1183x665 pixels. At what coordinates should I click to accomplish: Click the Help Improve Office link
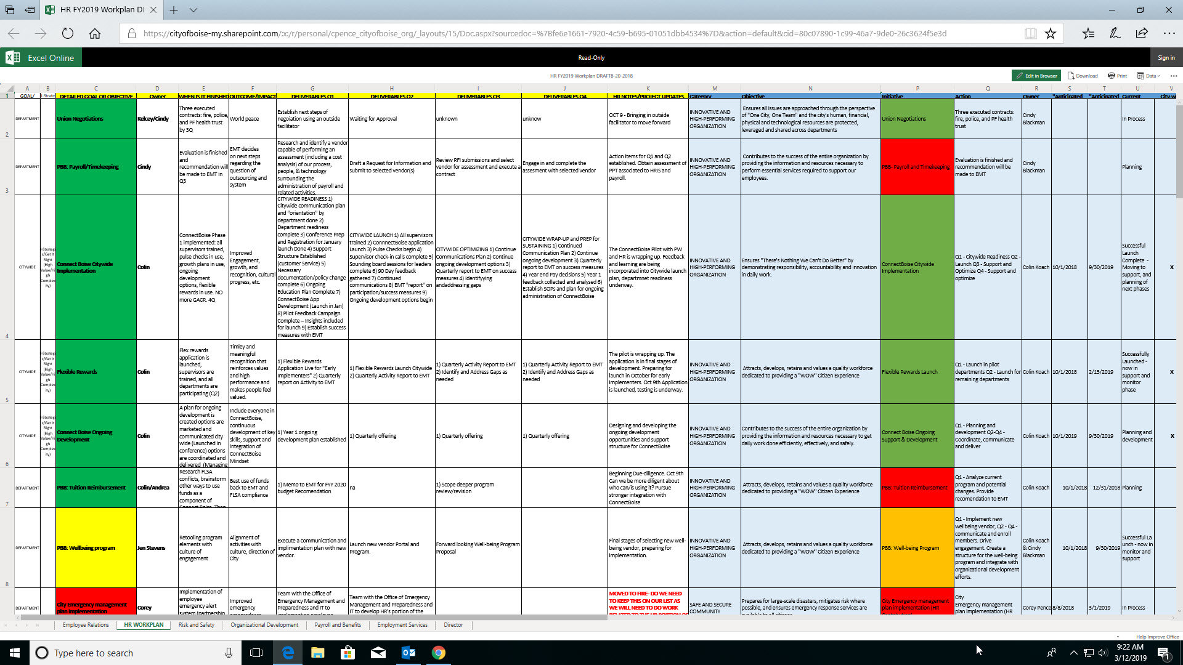click(1157, 637)
